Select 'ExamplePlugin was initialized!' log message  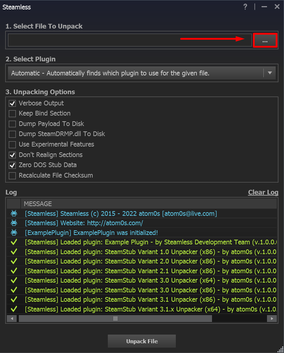tap(92, 232)
